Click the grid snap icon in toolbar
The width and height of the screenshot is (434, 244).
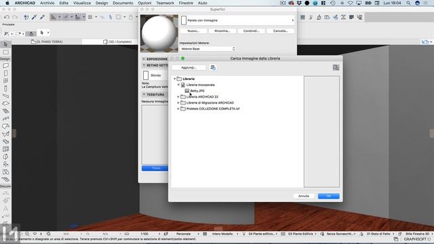tap(90, 17)
